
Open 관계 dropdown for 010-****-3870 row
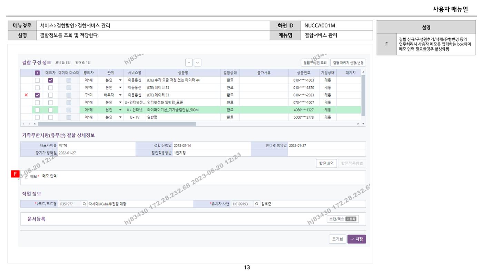point(120,88)
